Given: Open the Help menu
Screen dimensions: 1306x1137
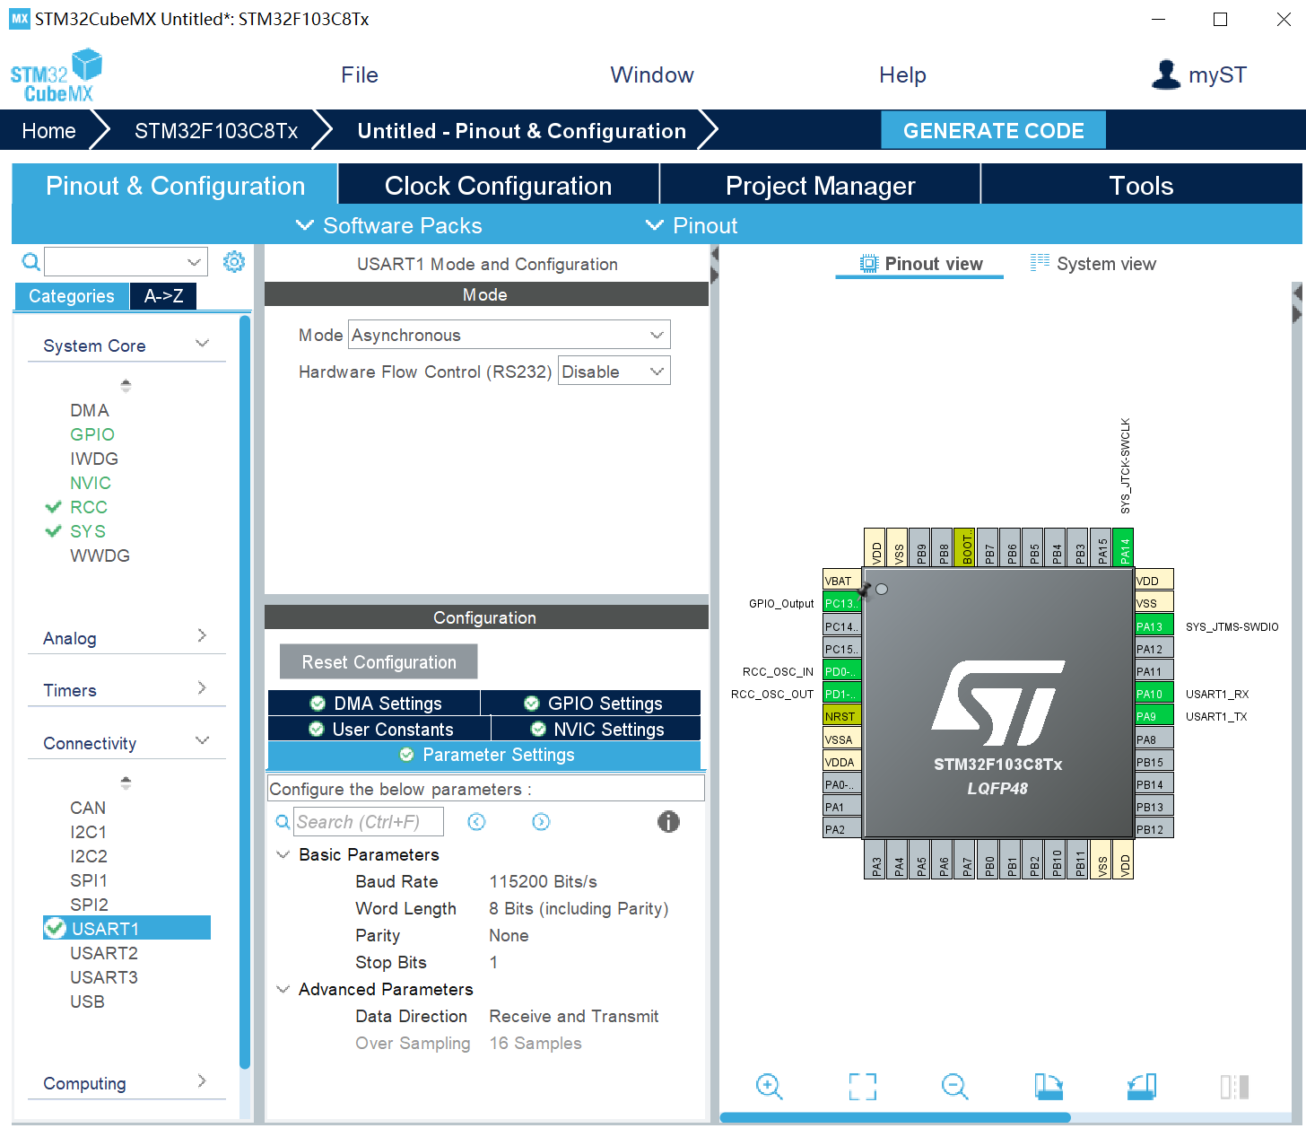Looking at the screenshot, I should point(902,74).
